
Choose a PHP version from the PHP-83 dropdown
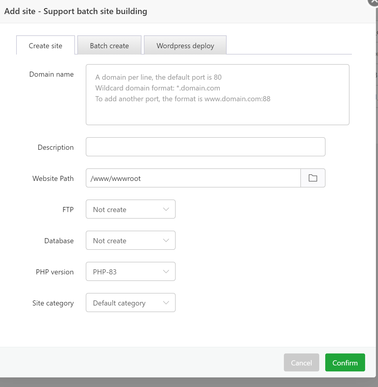click(130, 272)
